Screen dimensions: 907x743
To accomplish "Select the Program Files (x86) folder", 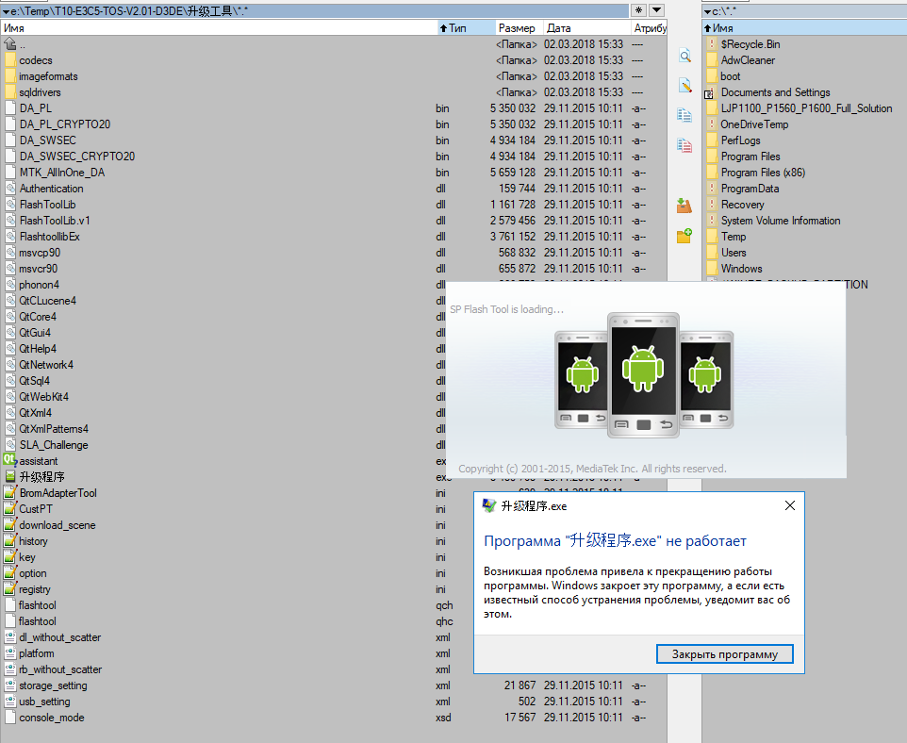I will pyautogui.click(x=763, y=173).
